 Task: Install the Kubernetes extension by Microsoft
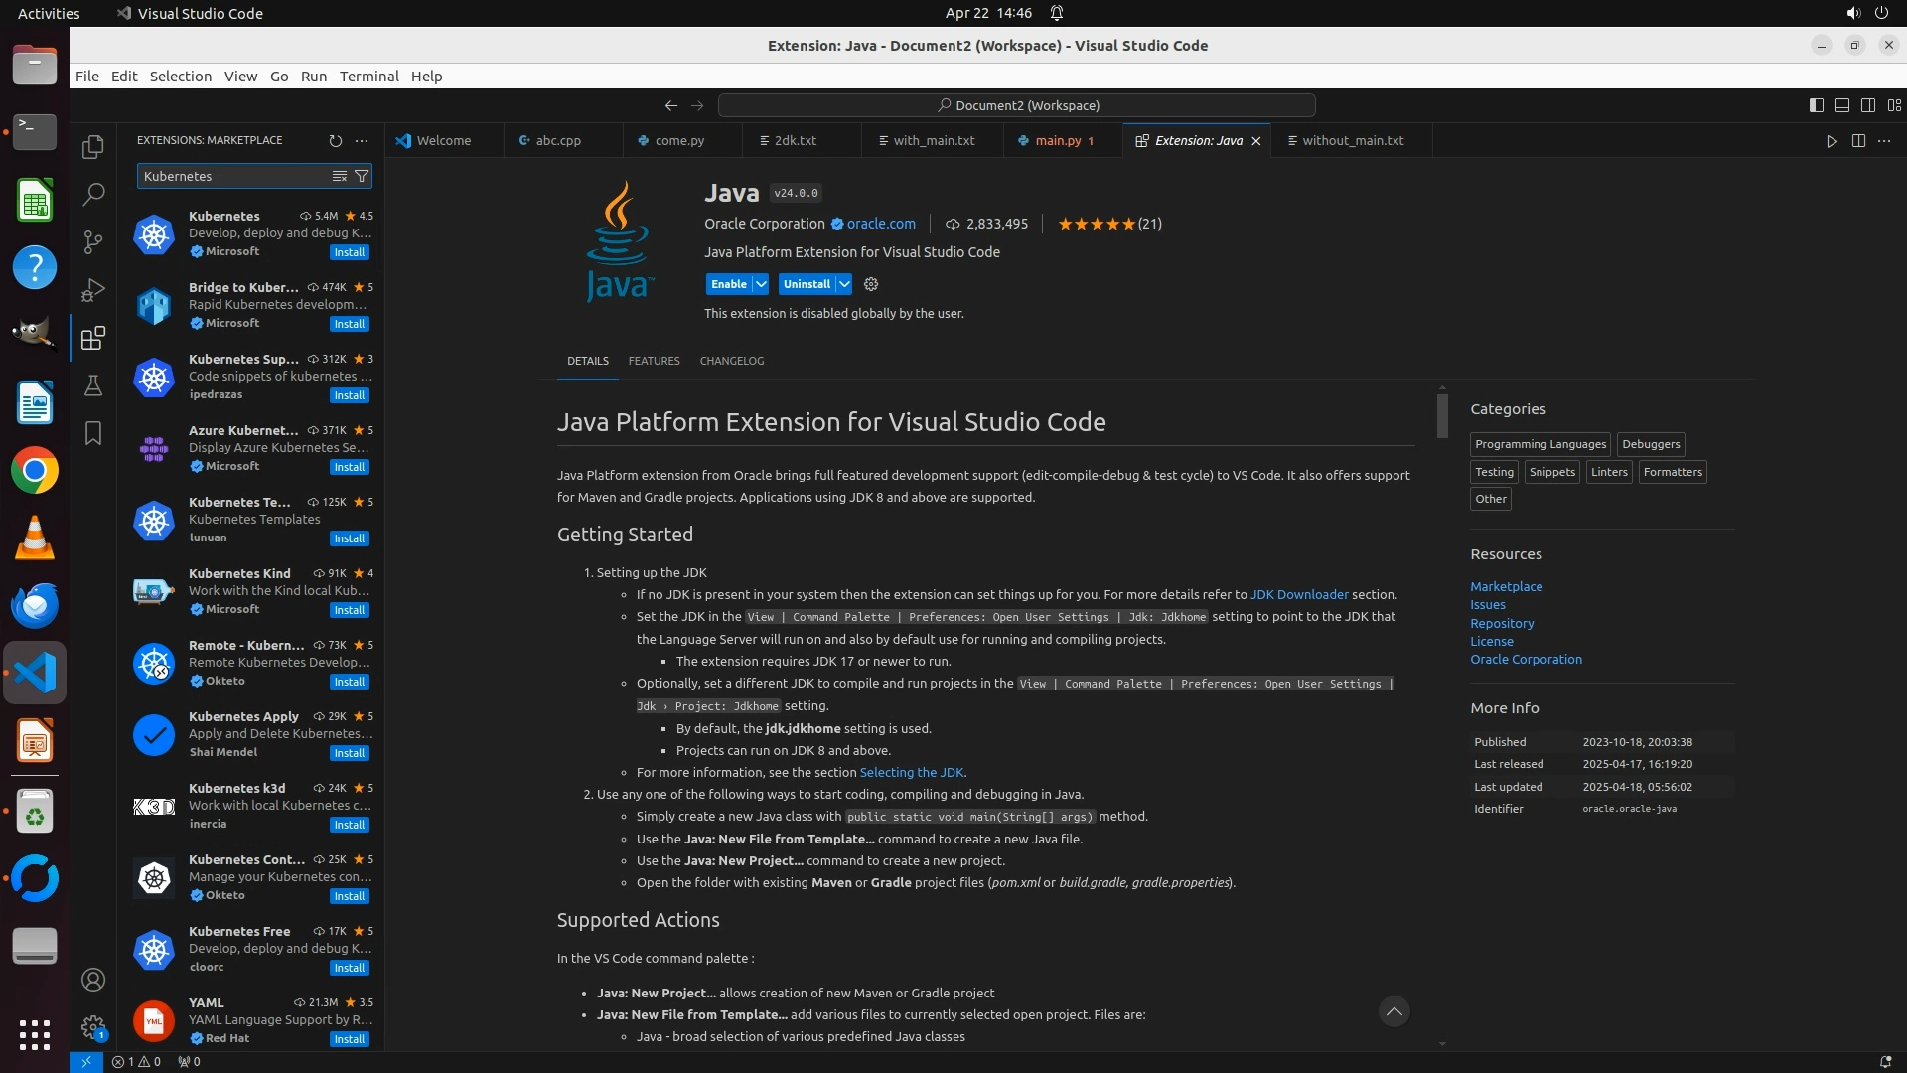(x=349, y=252)
